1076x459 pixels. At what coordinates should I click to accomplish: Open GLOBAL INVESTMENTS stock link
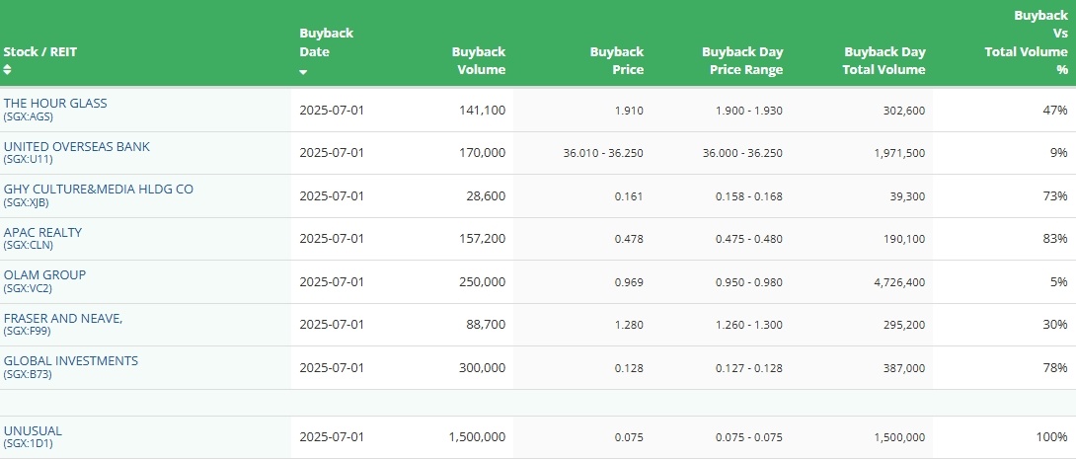(71, 361)
